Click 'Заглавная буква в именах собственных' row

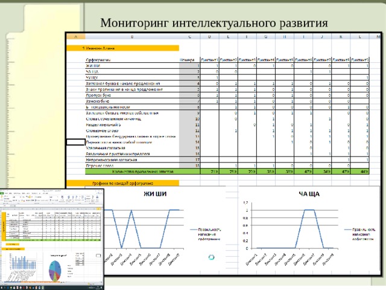tap(122, 113)
